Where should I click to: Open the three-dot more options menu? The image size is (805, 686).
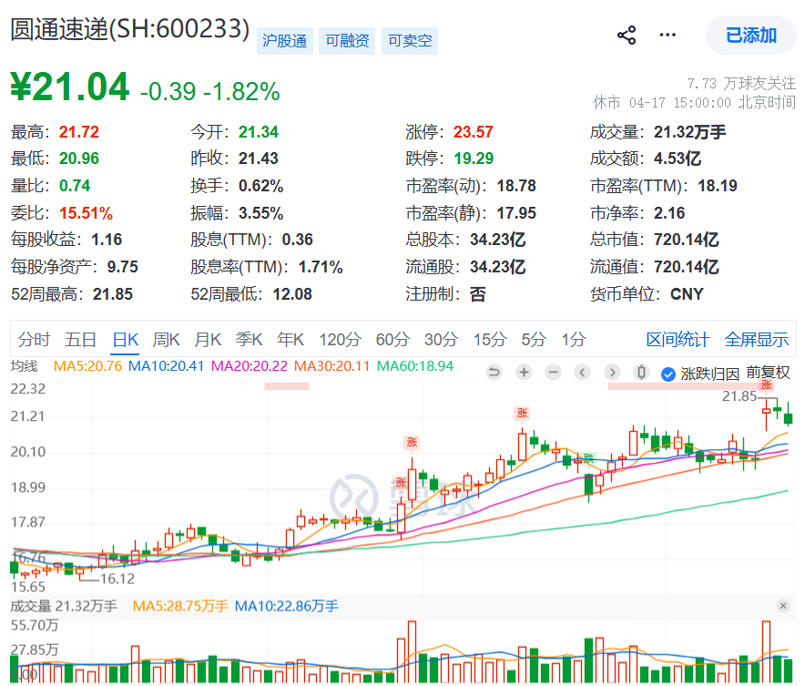point(667,35)
